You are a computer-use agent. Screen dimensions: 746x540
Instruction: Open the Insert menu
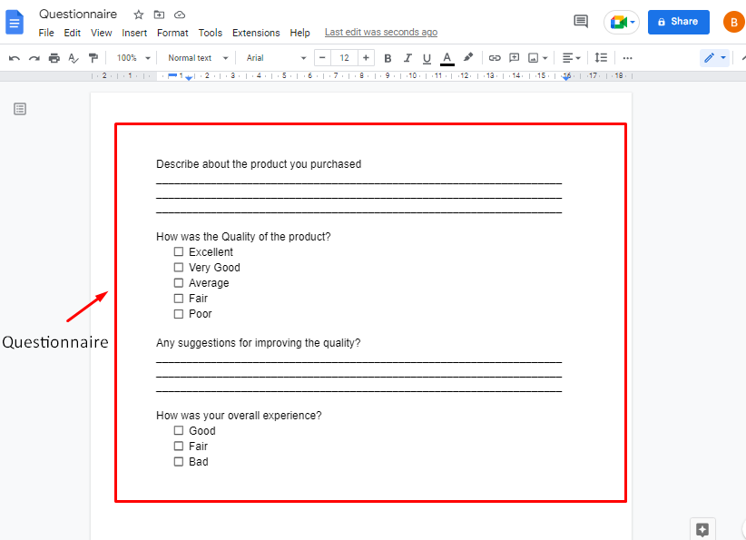(134, 33)
